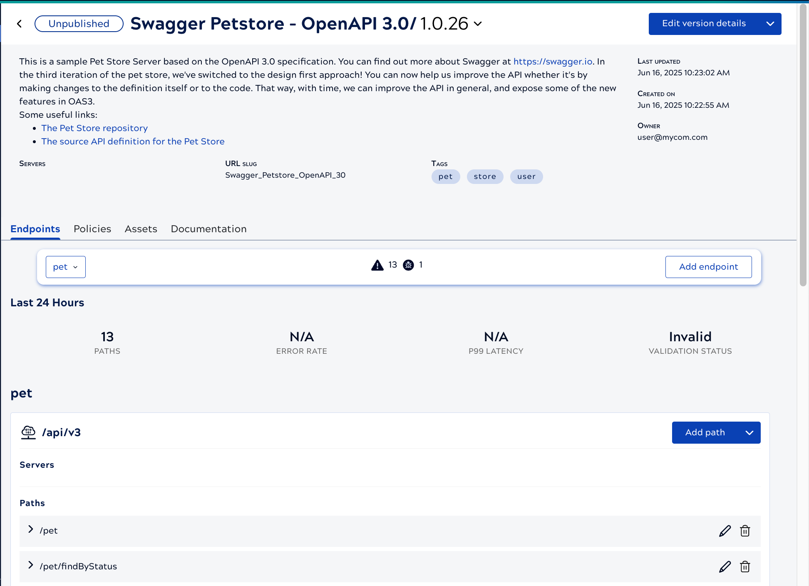Open the Edit version details arrow menu
The width and height of the screenshot is (809, 586).
(770, 24)
